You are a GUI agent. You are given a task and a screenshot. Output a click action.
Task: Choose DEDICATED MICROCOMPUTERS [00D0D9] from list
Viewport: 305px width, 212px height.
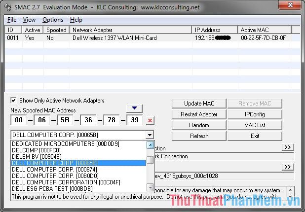[x=78, y=144]
